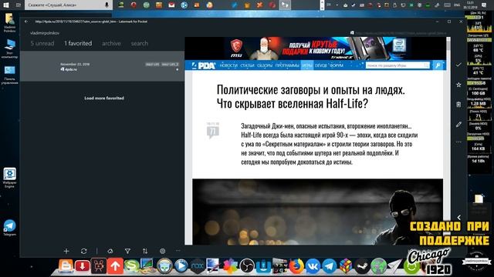Collapse the side panel with the chevron arrow
This screenshot has width=494, height=277.
point(459,217)
